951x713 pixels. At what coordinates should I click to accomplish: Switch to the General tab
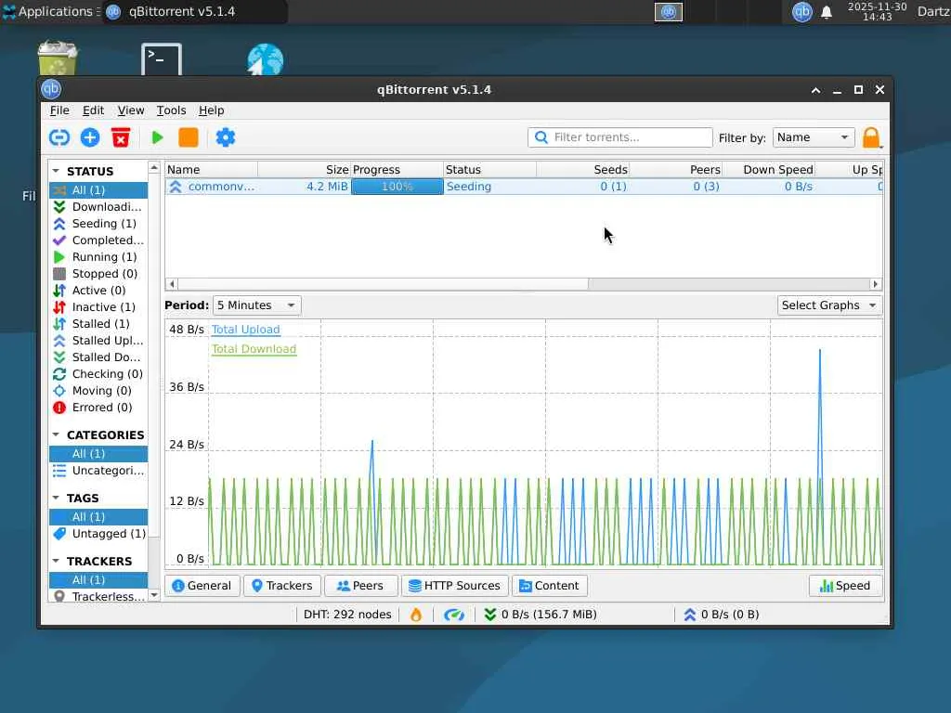point(202,586)
